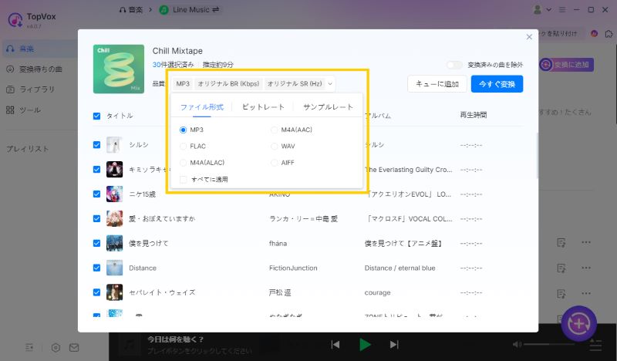Click the TopVox logo icon
This screenshot has width=617, height=361.
(x=15, y=20)
